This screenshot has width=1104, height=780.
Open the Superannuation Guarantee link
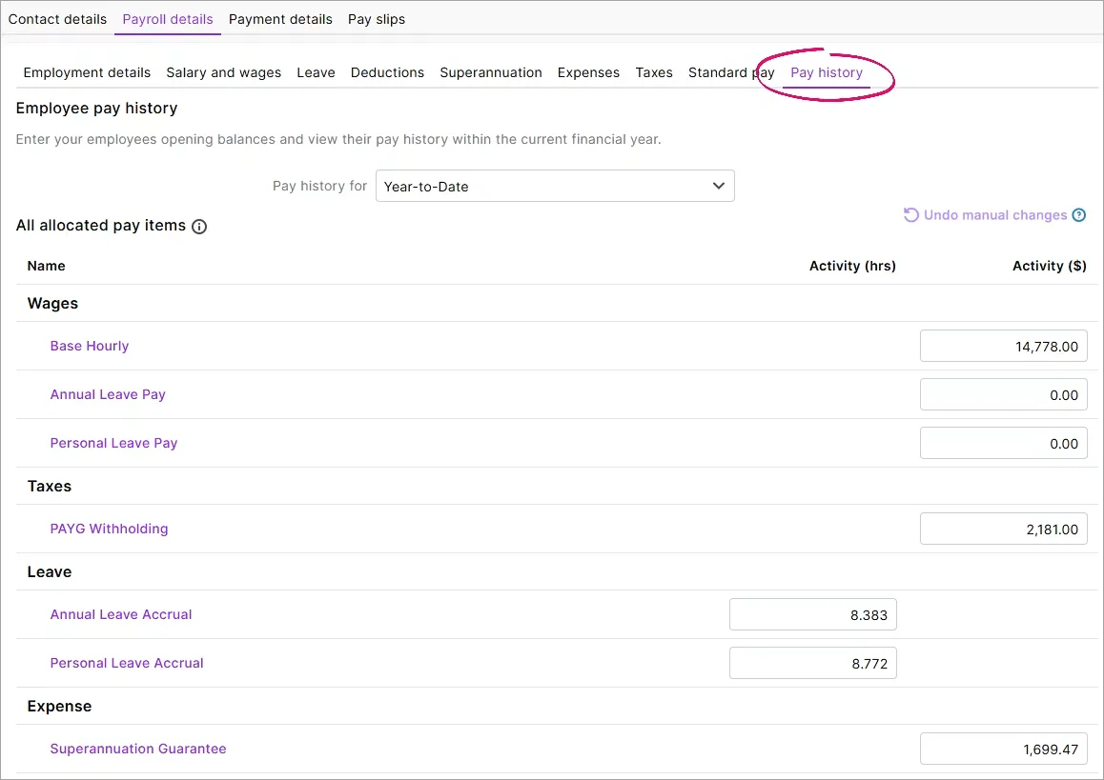point(138,750)
